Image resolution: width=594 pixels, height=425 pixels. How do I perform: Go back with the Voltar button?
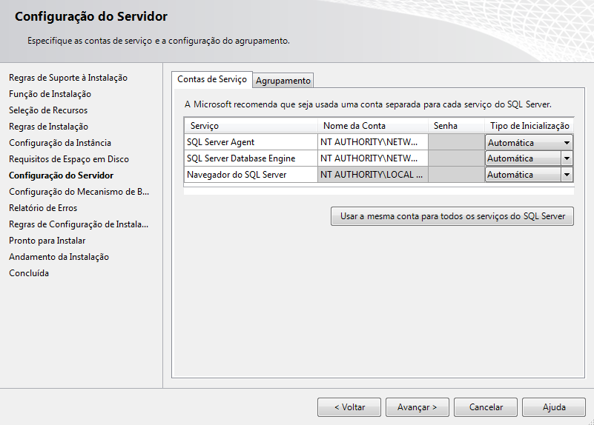point(349,407)
